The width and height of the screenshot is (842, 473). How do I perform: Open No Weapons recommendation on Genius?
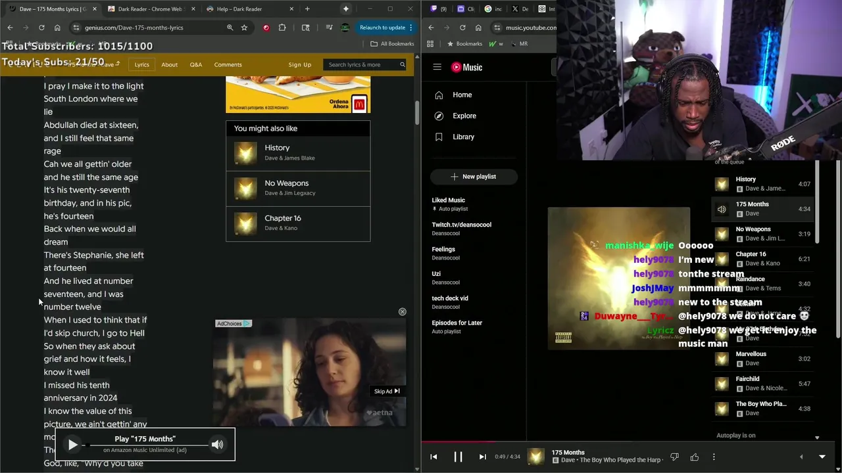[298, 189]
